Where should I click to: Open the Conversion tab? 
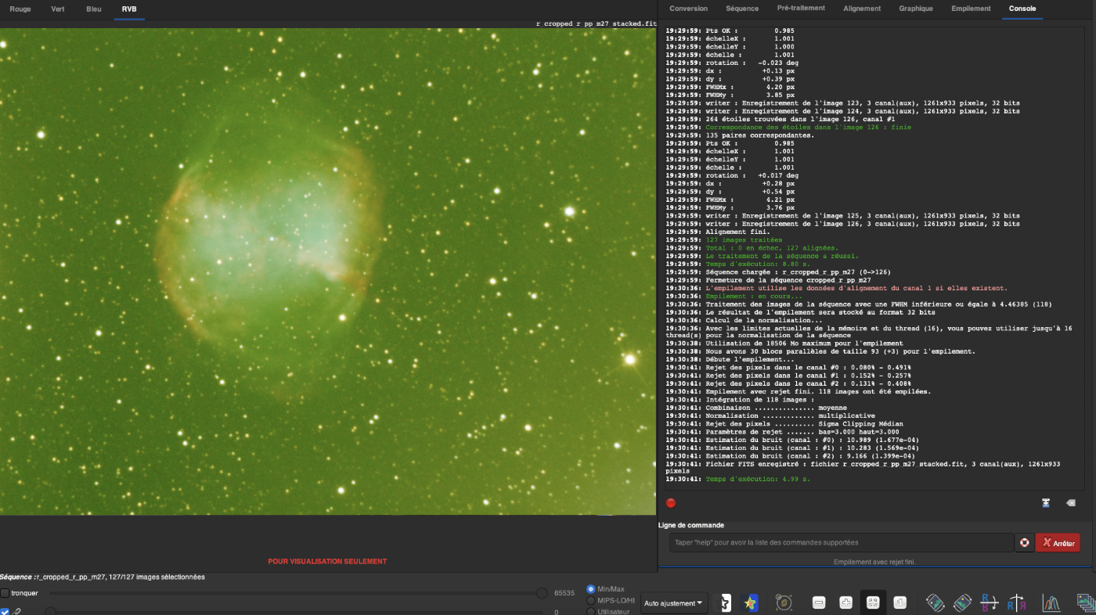coord(689,9)
